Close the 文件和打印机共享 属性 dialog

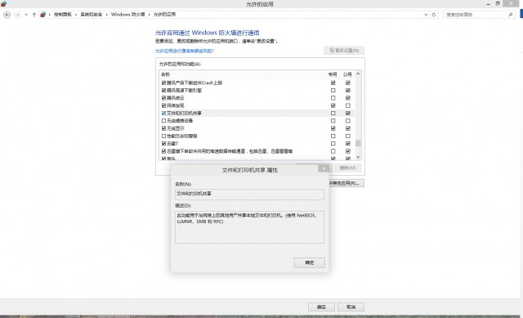324,168
